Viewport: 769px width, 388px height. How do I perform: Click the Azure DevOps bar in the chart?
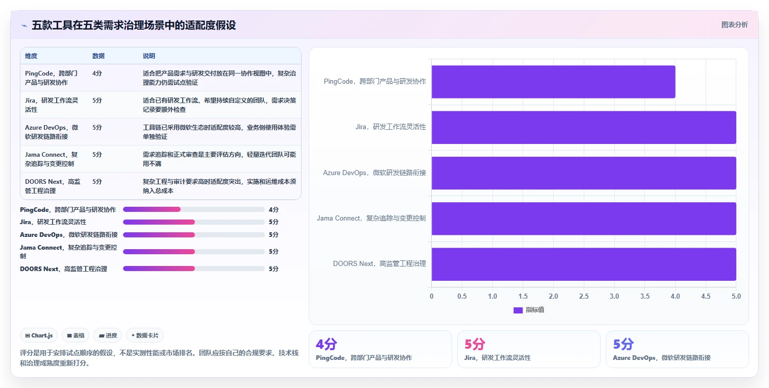[584, 173]
